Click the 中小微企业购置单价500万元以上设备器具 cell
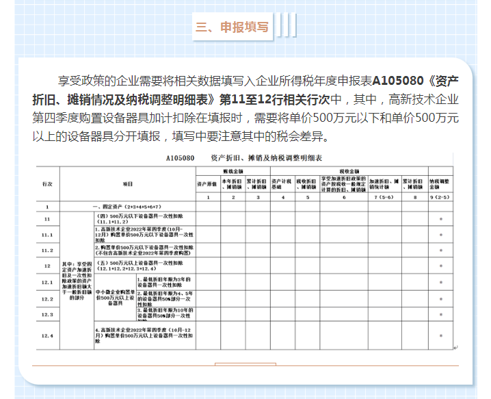Image resolution: width=491 pixels, height=399 pixels. coord(116,298)
